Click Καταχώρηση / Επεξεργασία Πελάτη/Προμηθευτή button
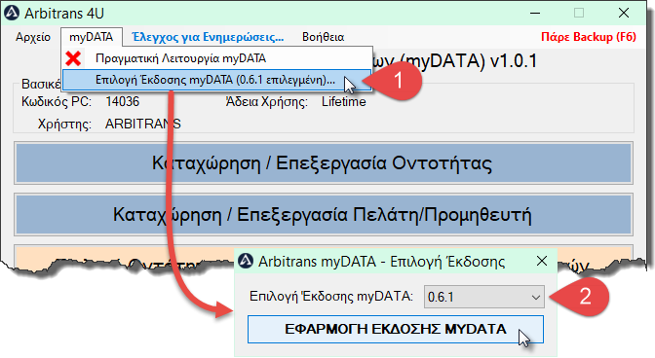Image resolution: width=655 pixels, height=358 pixels. pyautogui.click(x=324, y=215)
